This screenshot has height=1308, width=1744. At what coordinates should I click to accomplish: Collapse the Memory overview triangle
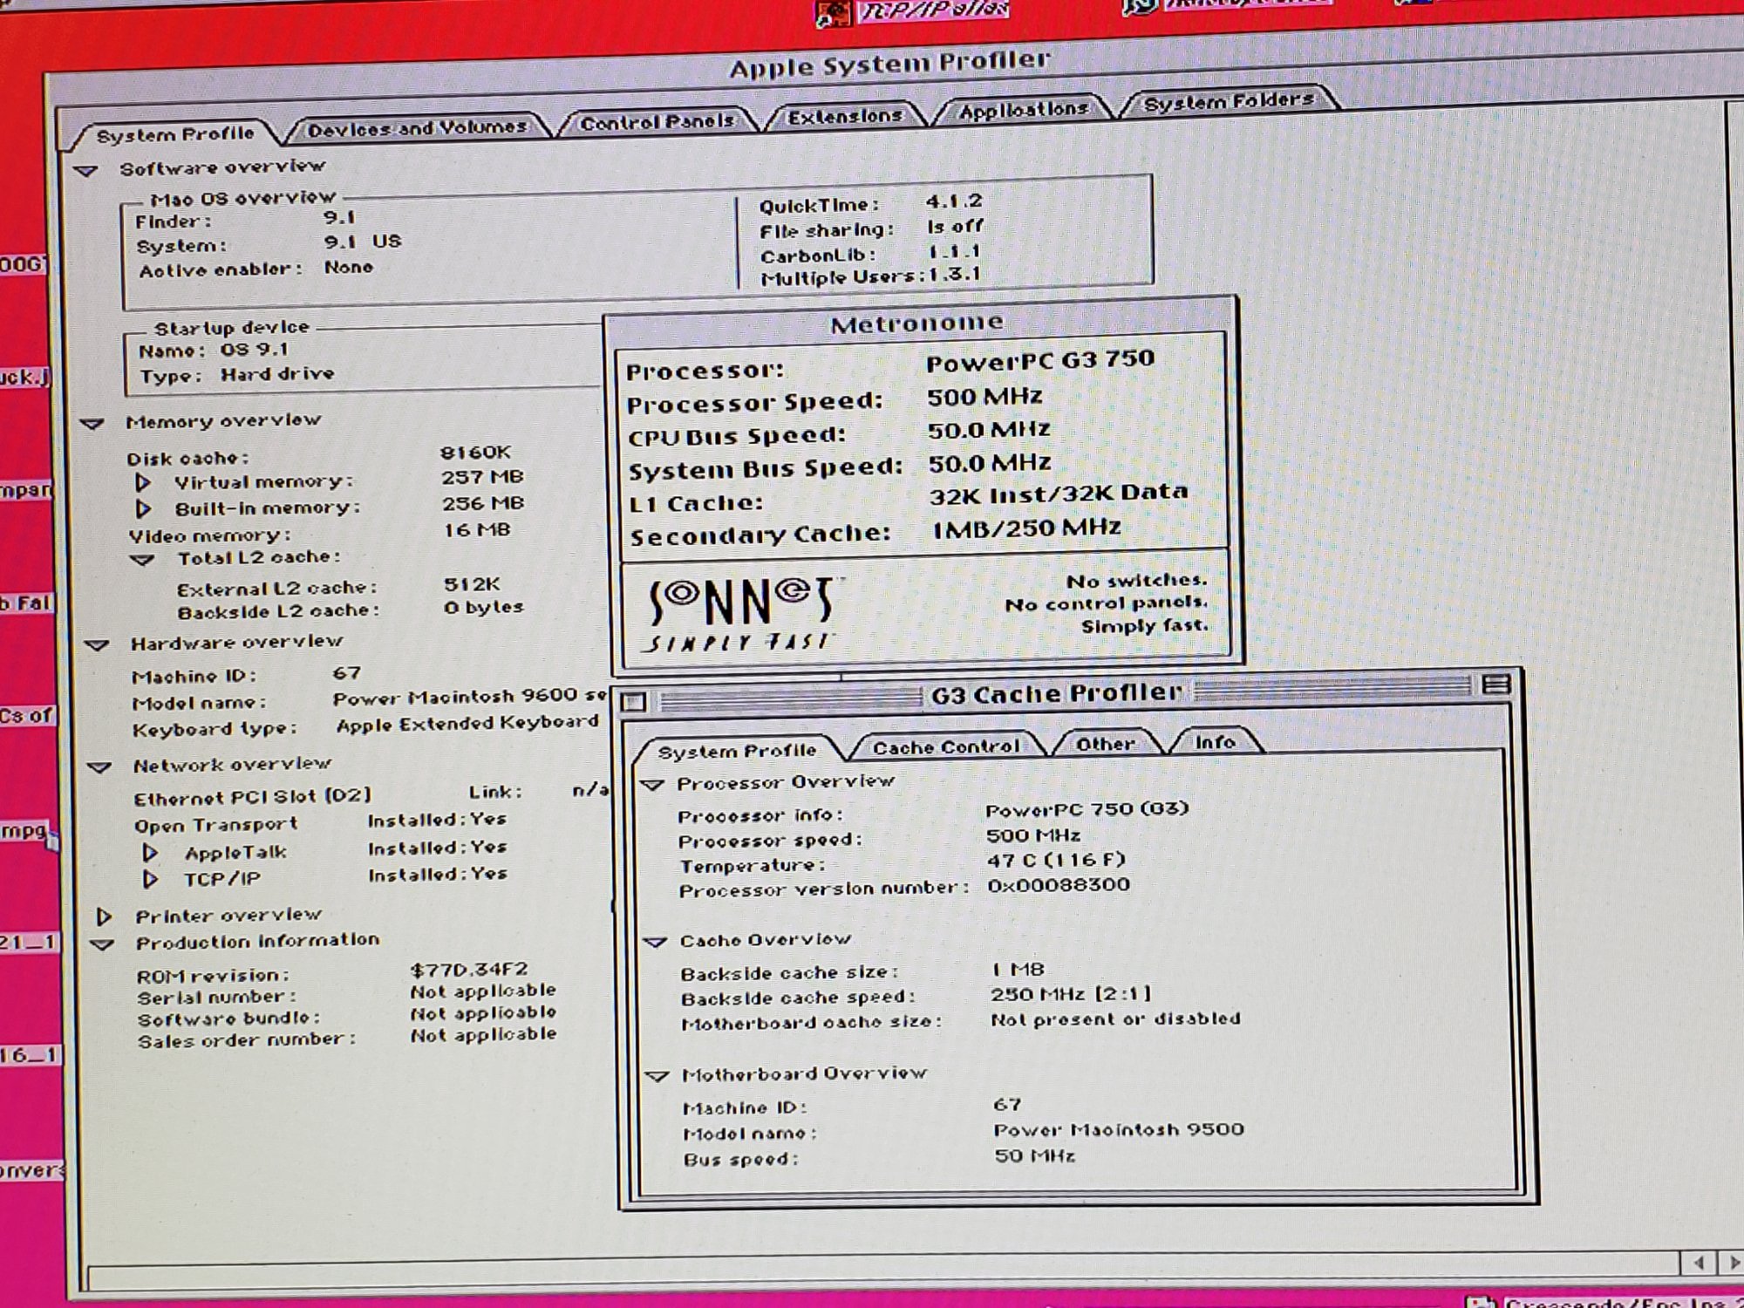pos(92,424)
